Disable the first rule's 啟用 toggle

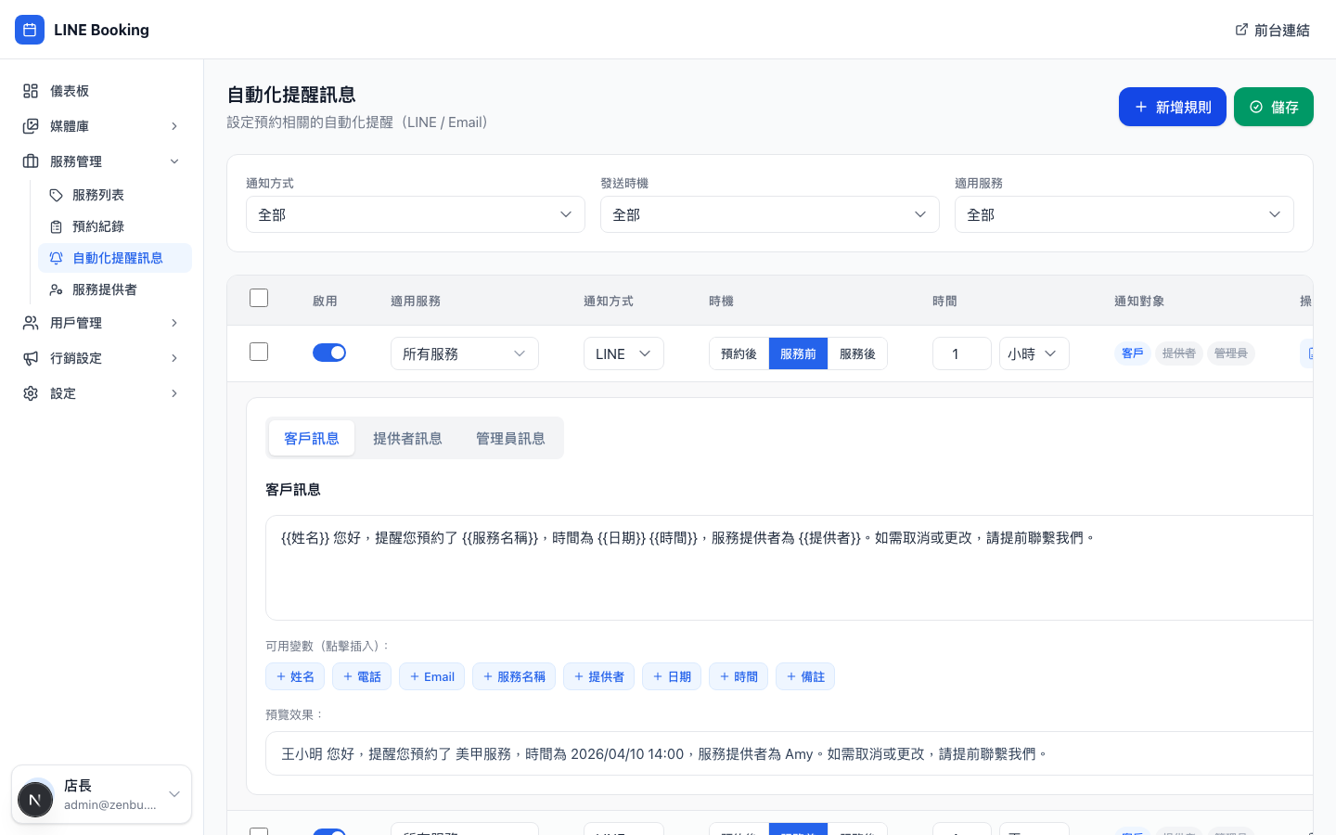coord(329,353)
